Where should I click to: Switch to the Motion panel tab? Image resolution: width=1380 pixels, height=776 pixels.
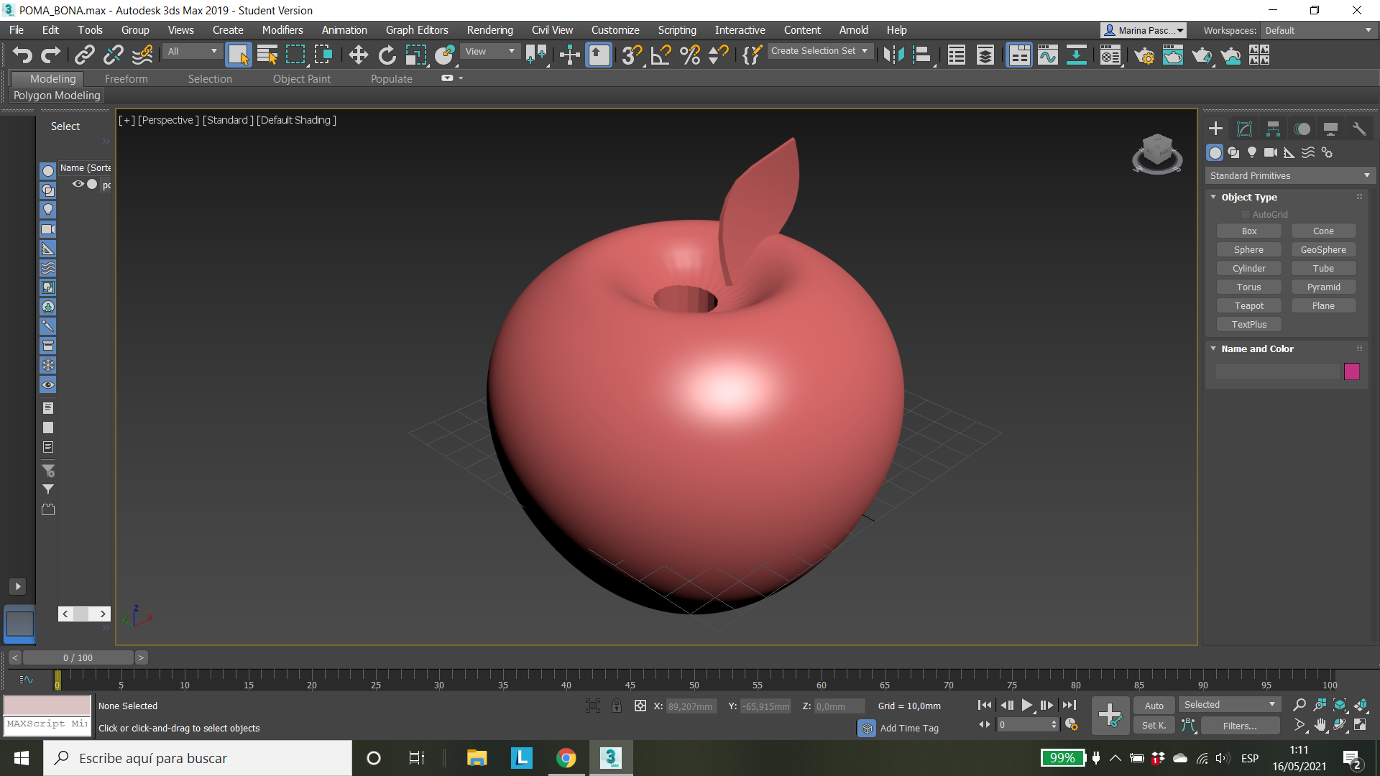1302,129
